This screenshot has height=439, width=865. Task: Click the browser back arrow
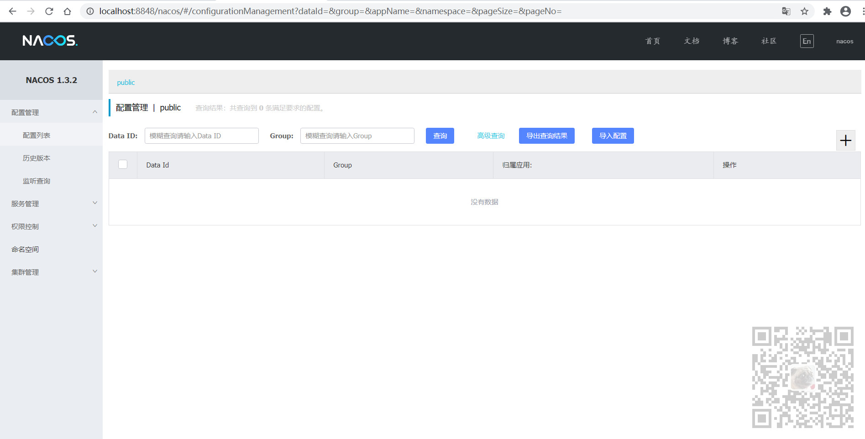(12, 11)
